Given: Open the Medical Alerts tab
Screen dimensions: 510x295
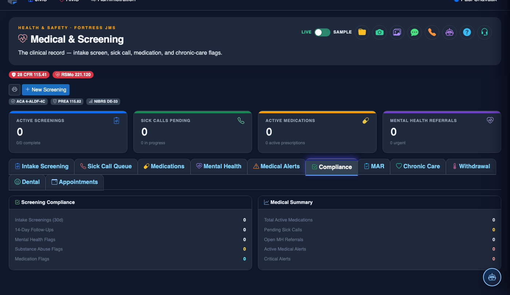Looking at the screenshot, I should point(276,166).
